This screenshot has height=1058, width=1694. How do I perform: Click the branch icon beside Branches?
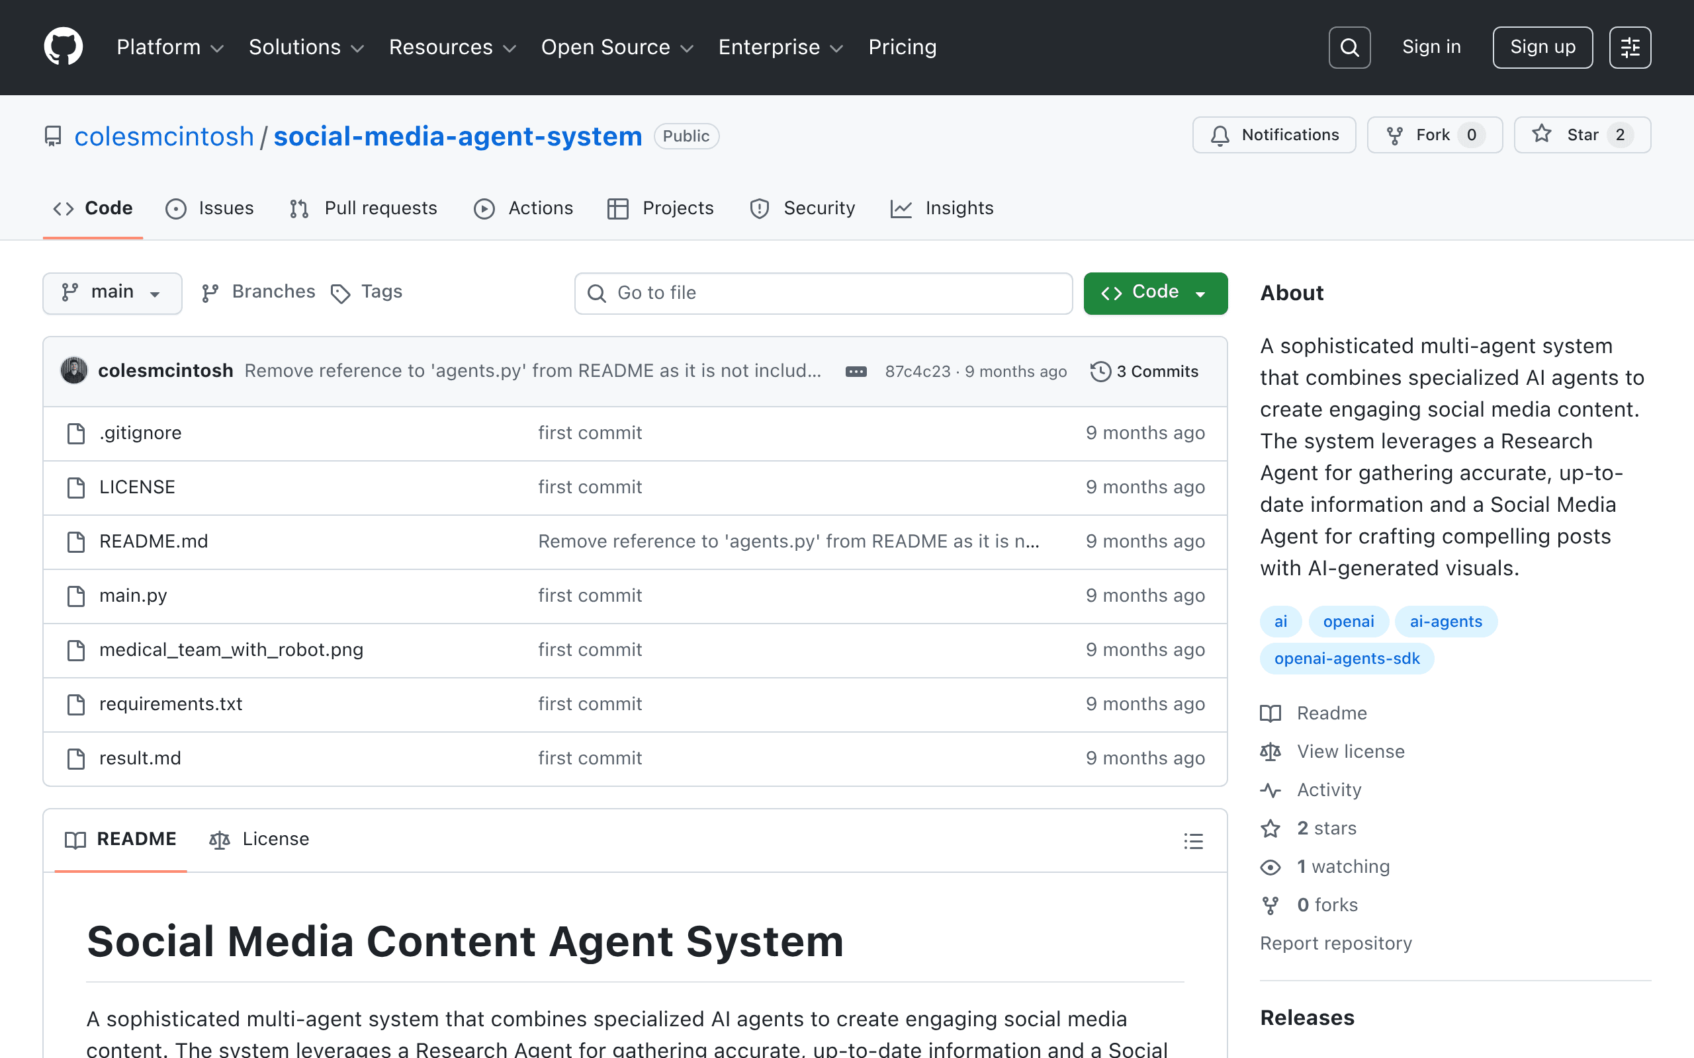pos(210,293)
